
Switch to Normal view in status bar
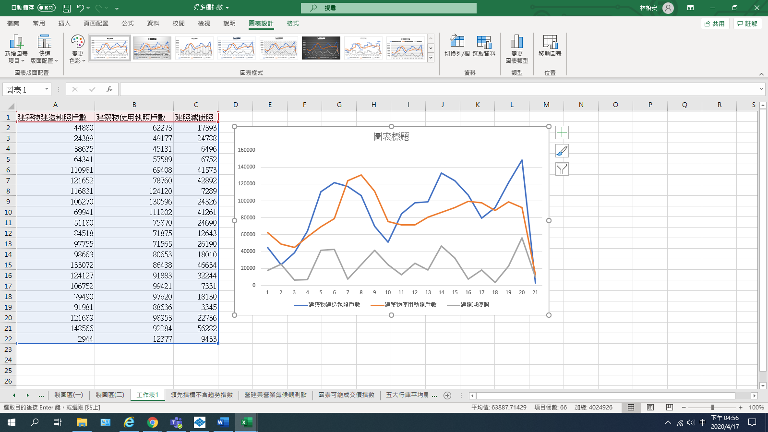(631, 408)
